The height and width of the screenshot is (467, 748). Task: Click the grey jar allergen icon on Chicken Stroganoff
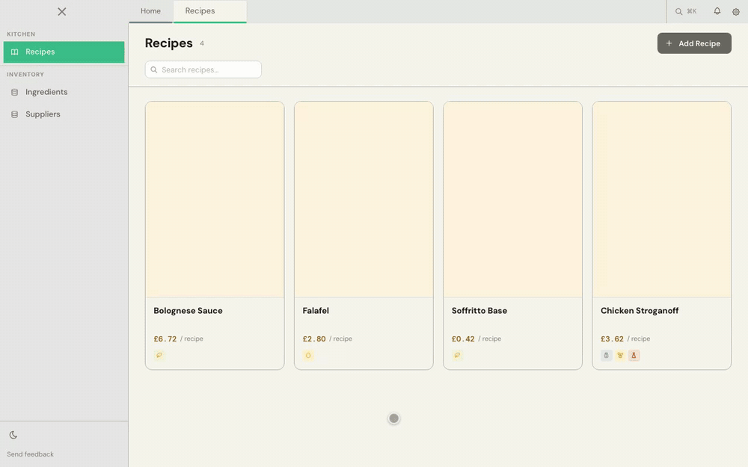[607, 355]
